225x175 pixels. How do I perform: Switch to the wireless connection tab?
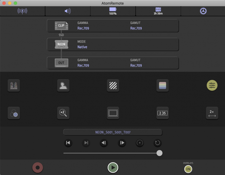22,11
